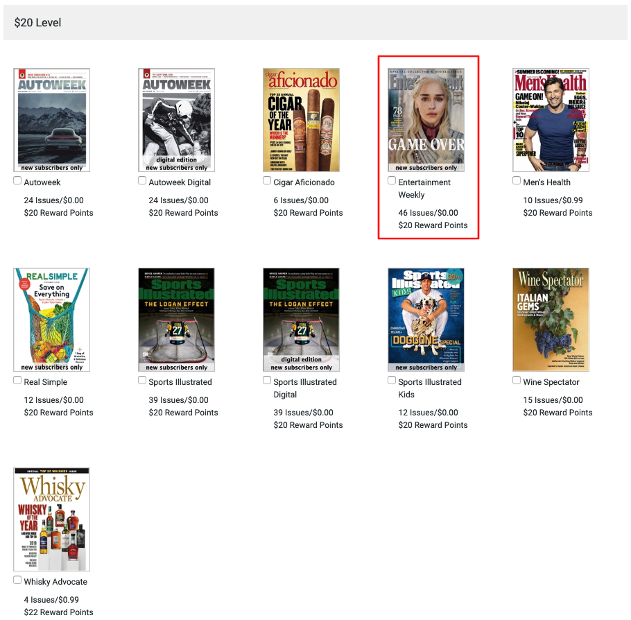The width and height of the screenshot is (631, 620).
Task: Select the Wine Spectator checkbox
Action: click(x=517, y=380)
